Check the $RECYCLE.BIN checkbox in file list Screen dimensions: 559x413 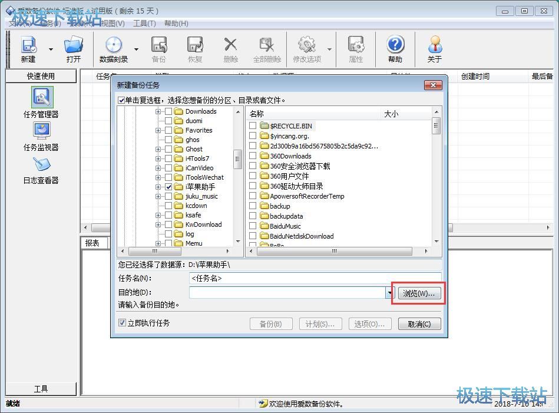click(253, 125)
